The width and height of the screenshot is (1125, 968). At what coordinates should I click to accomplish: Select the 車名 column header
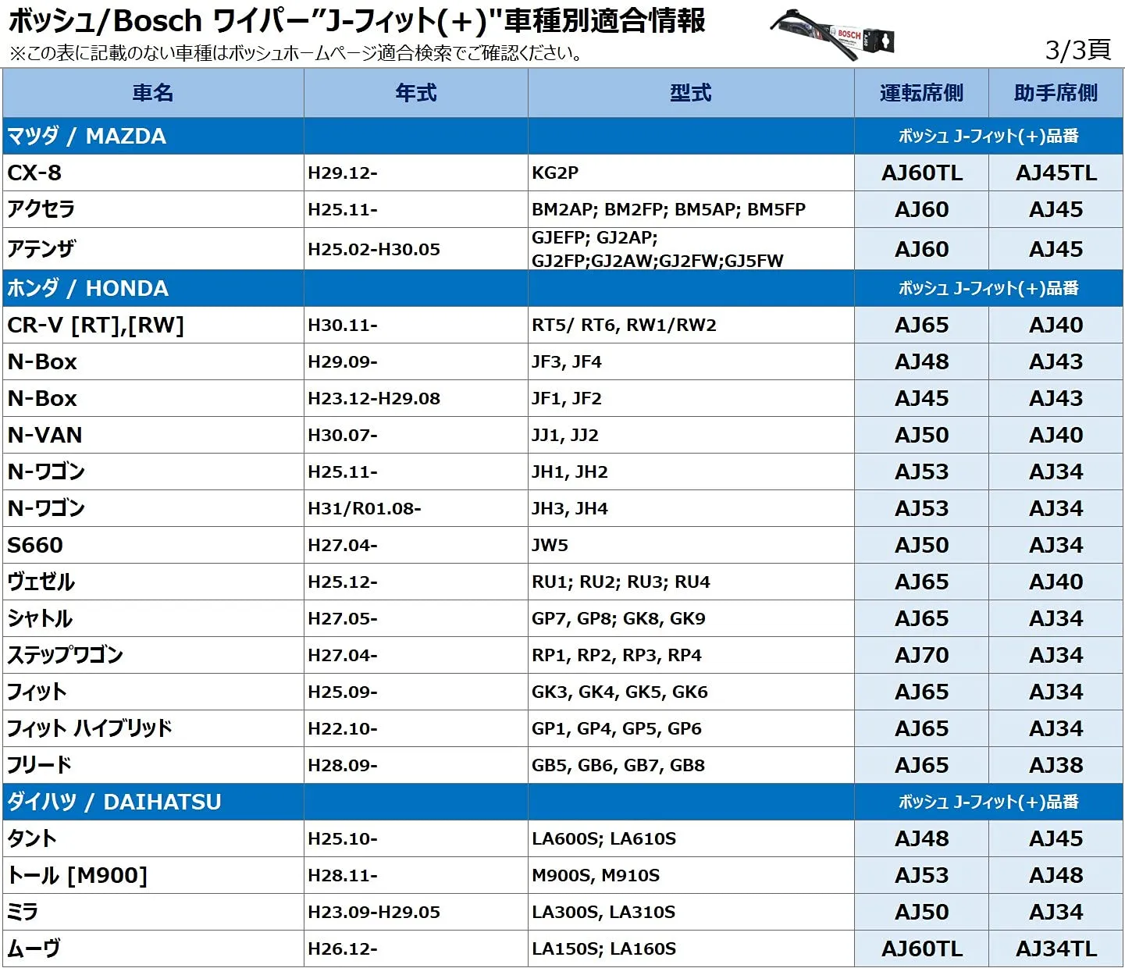click(x=153, y=93)
